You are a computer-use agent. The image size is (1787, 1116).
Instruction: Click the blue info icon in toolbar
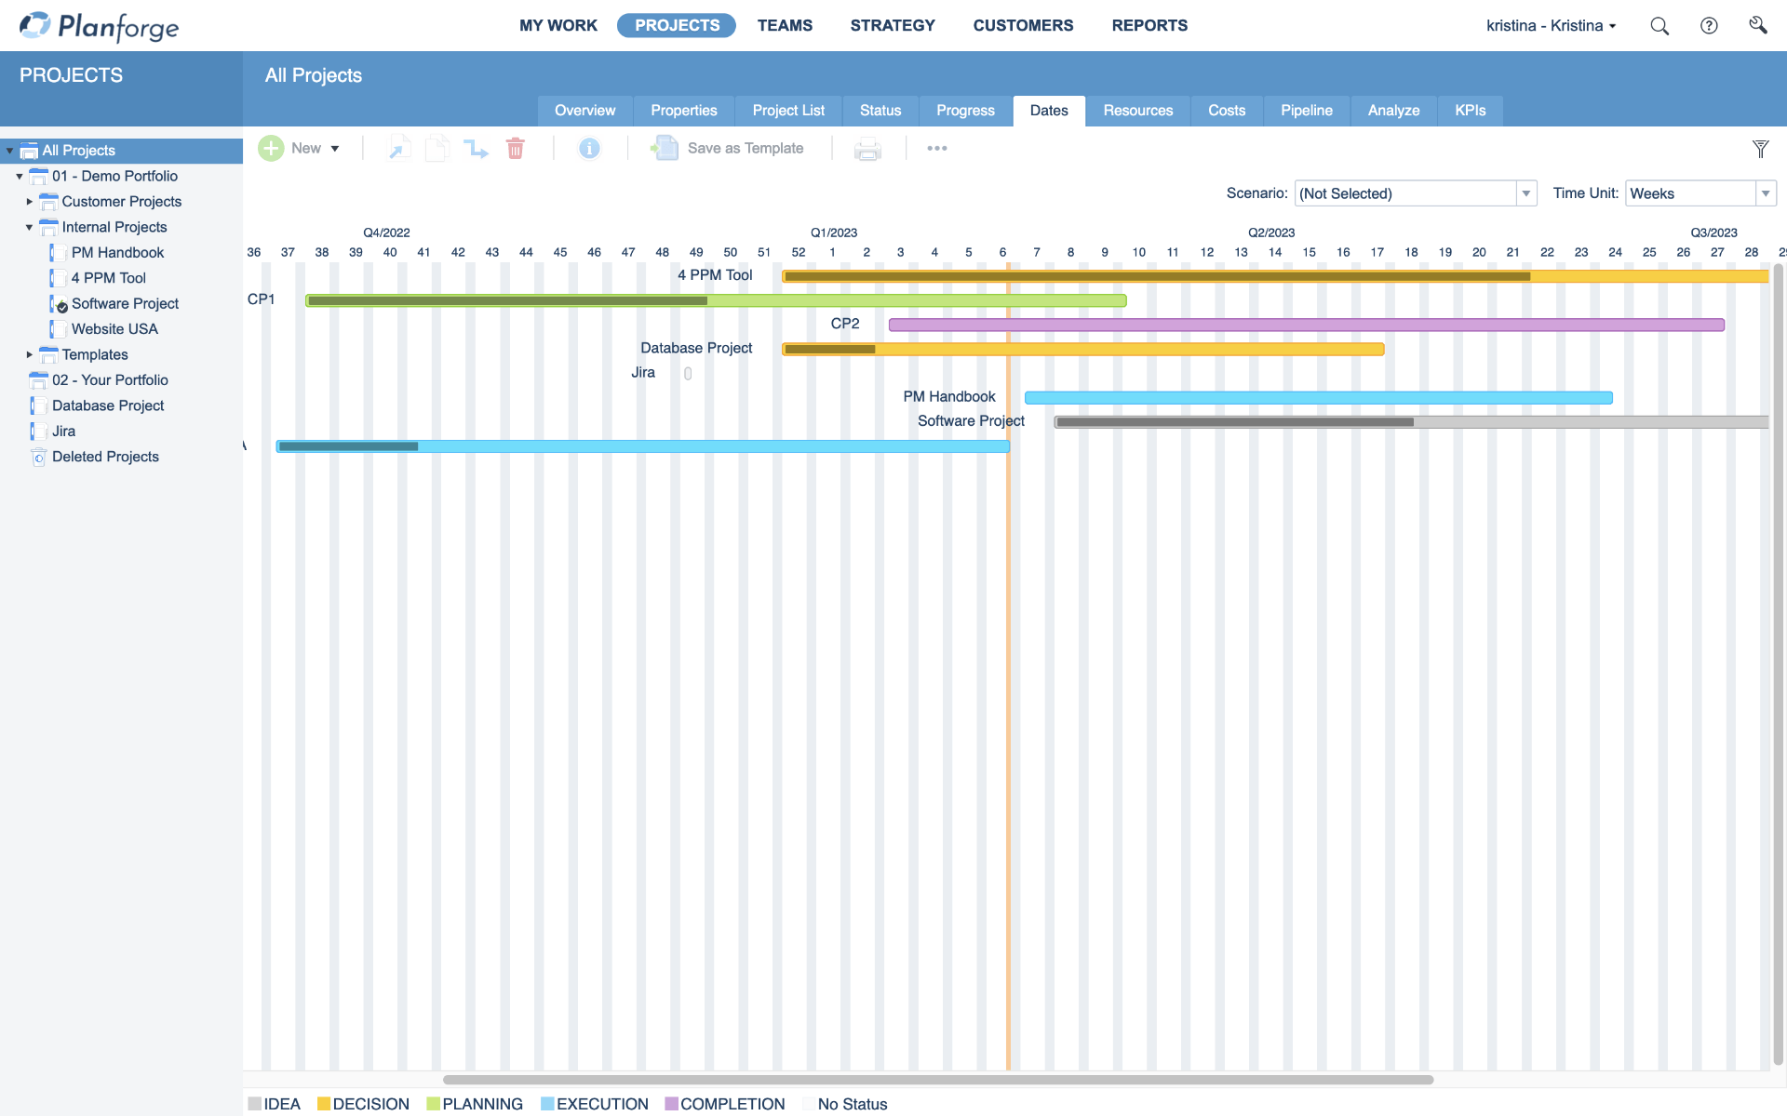[x=589, y=149]
